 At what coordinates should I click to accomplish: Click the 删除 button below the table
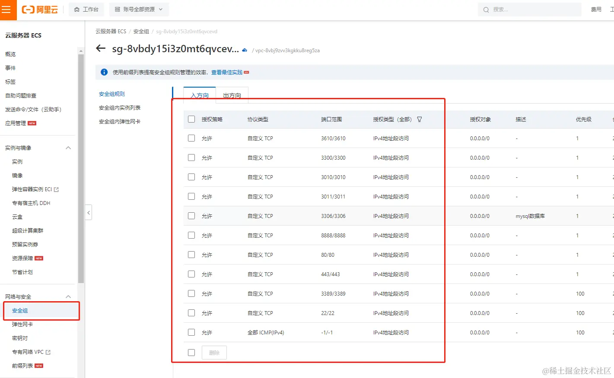214,353
